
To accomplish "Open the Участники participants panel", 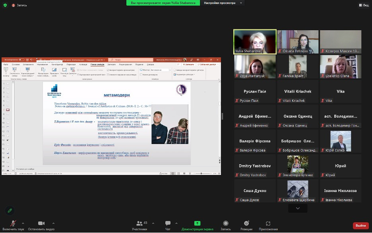I will (x=139, y=224).
